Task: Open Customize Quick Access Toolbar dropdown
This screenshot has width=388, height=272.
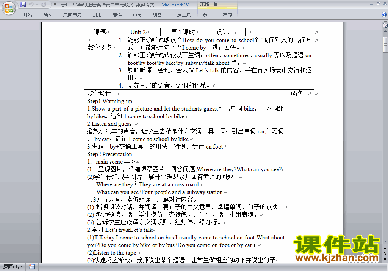Action: (55, 5)
